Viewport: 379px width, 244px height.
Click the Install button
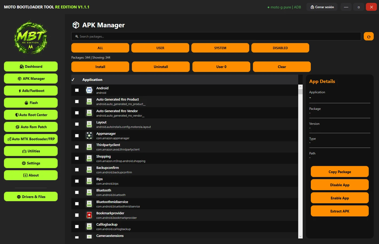click(100, 67)
